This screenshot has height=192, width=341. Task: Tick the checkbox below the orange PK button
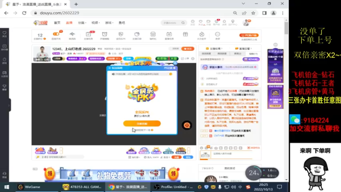point(132,130)
